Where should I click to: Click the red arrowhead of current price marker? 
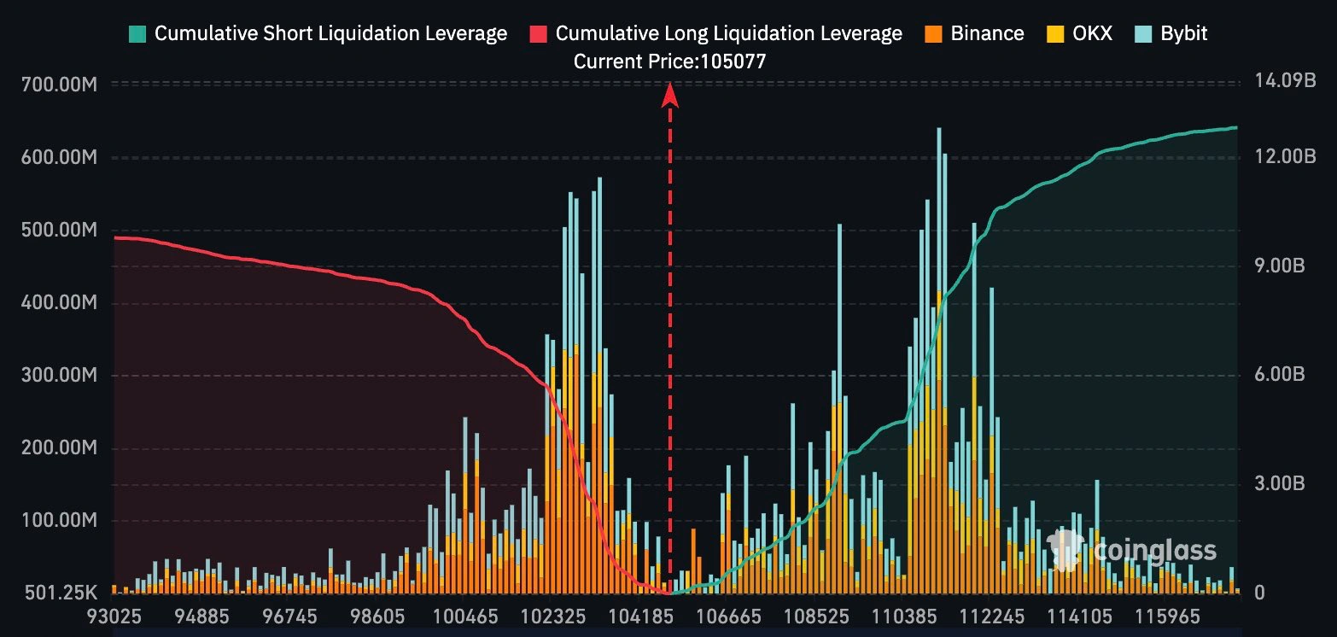(x=670, y=94)
